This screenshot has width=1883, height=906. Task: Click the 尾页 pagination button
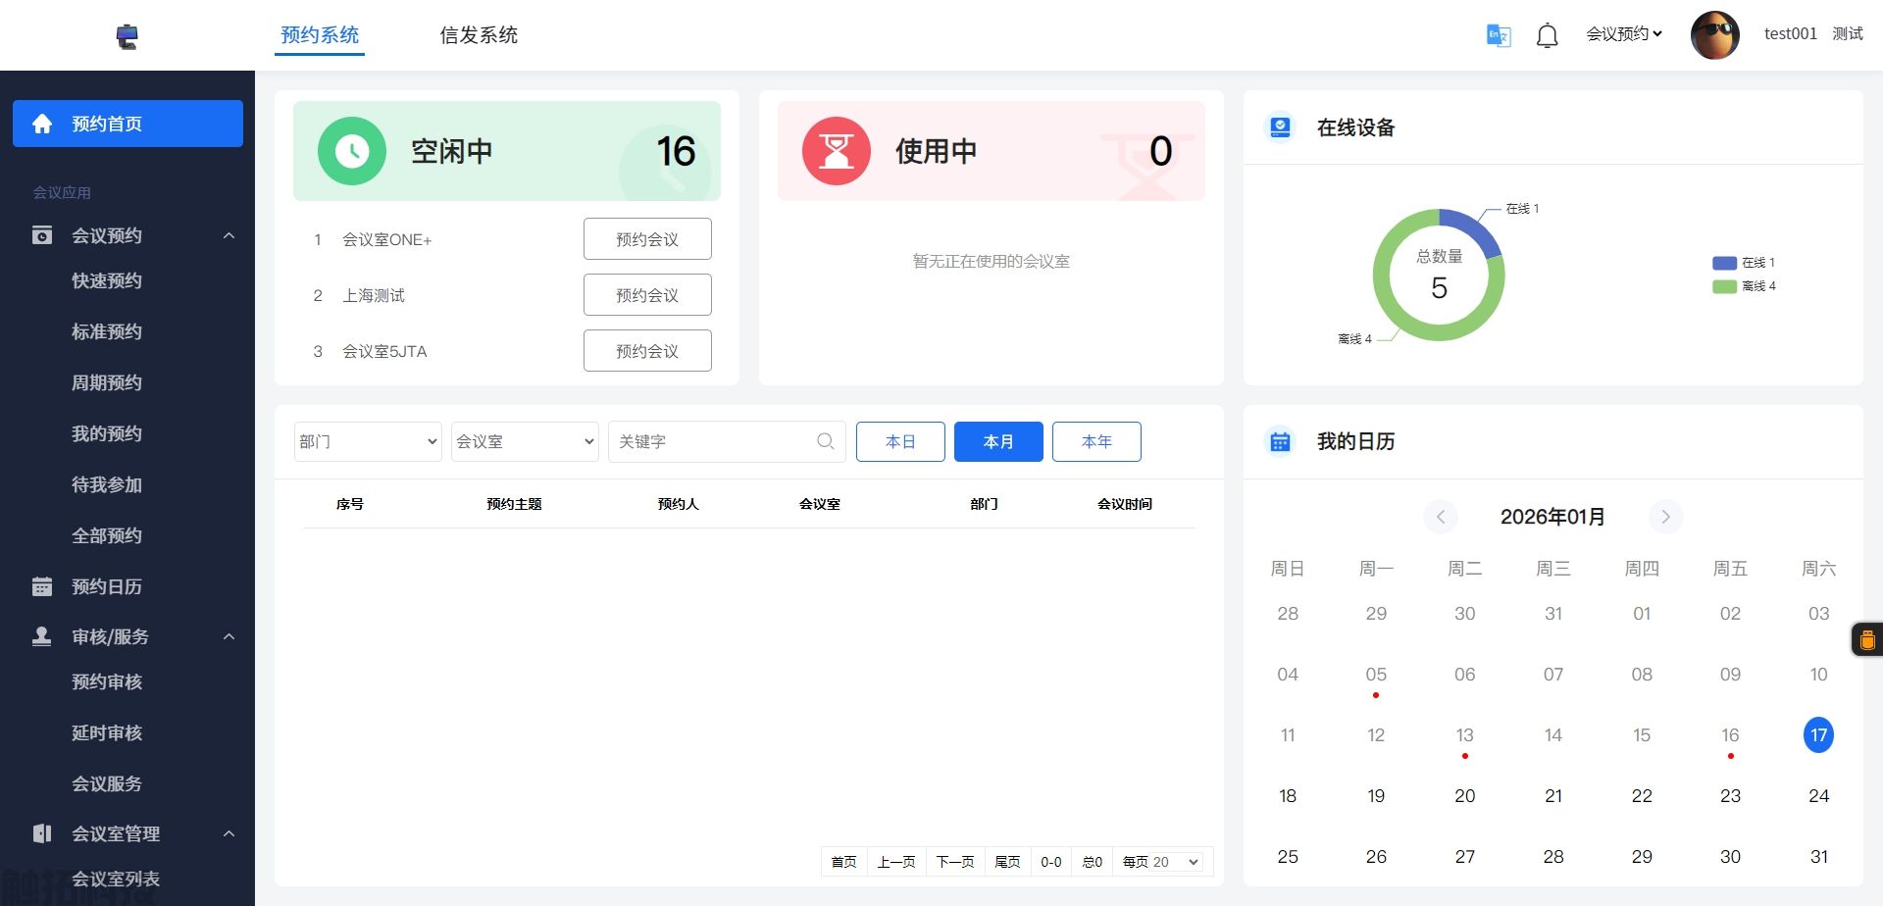pos(1006,861)
